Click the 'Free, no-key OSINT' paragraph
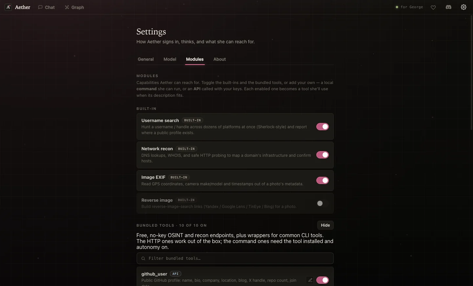Screen dimensions: 473x286 point(235,241)
